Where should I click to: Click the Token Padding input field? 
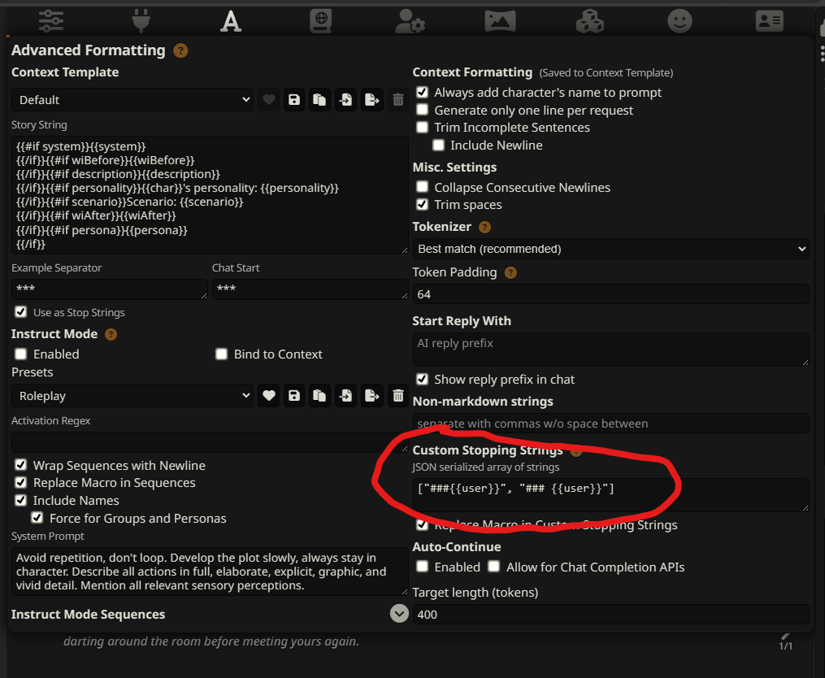click(x=610, y=294)
